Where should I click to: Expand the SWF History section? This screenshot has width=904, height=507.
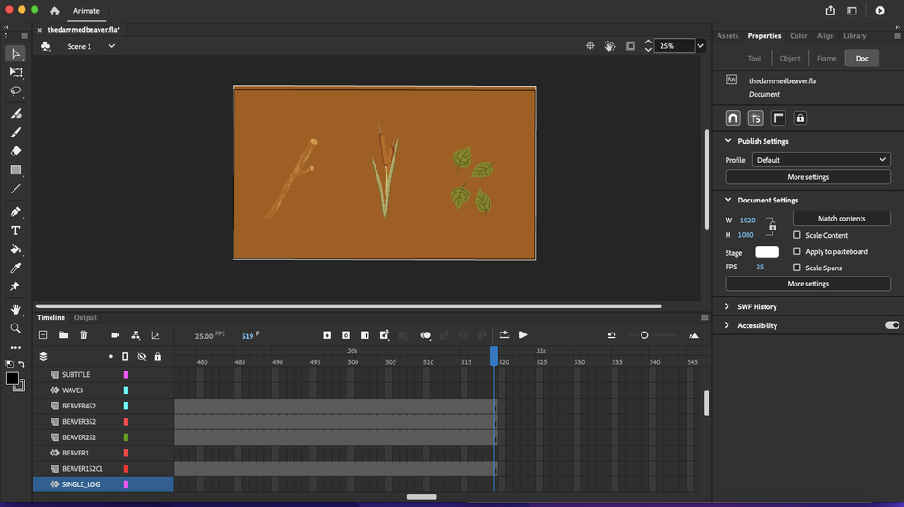727,306
